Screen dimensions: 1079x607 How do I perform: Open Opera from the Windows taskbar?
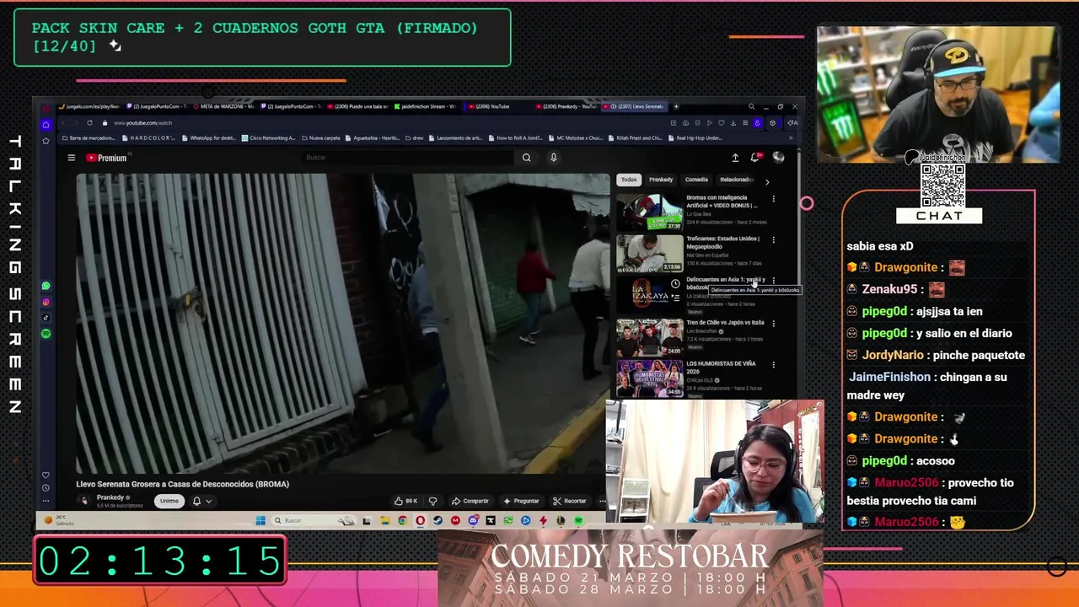click(x=420, y=520)
